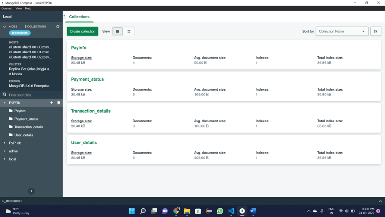This screenshot has height=217, width=385.
Task: Click the Favorite badge
Action: [20, 33]
